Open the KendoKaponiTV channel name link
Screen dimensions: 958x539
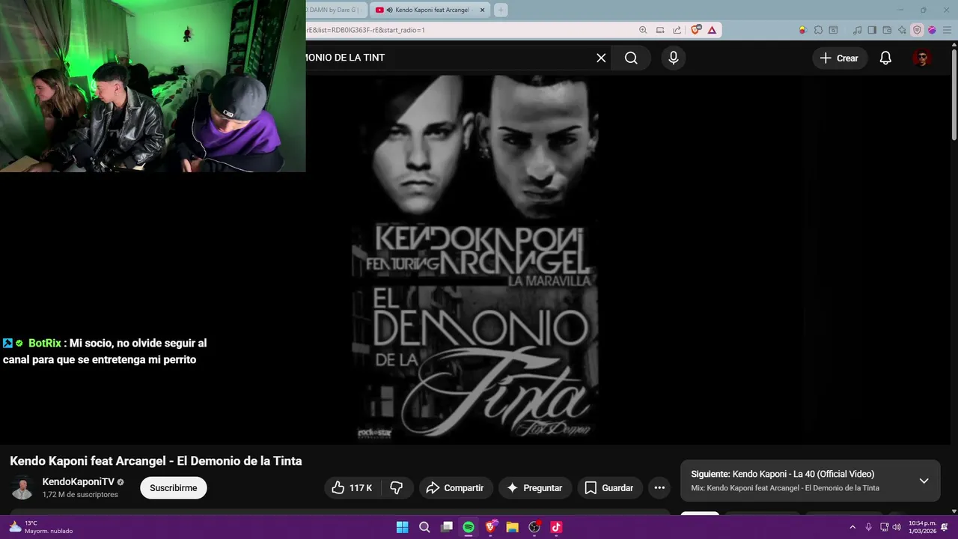coord(78,482)
